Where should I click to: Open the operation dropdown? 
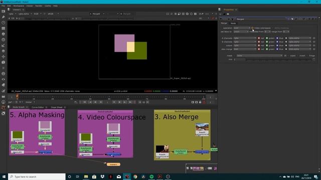coord(242,28)
